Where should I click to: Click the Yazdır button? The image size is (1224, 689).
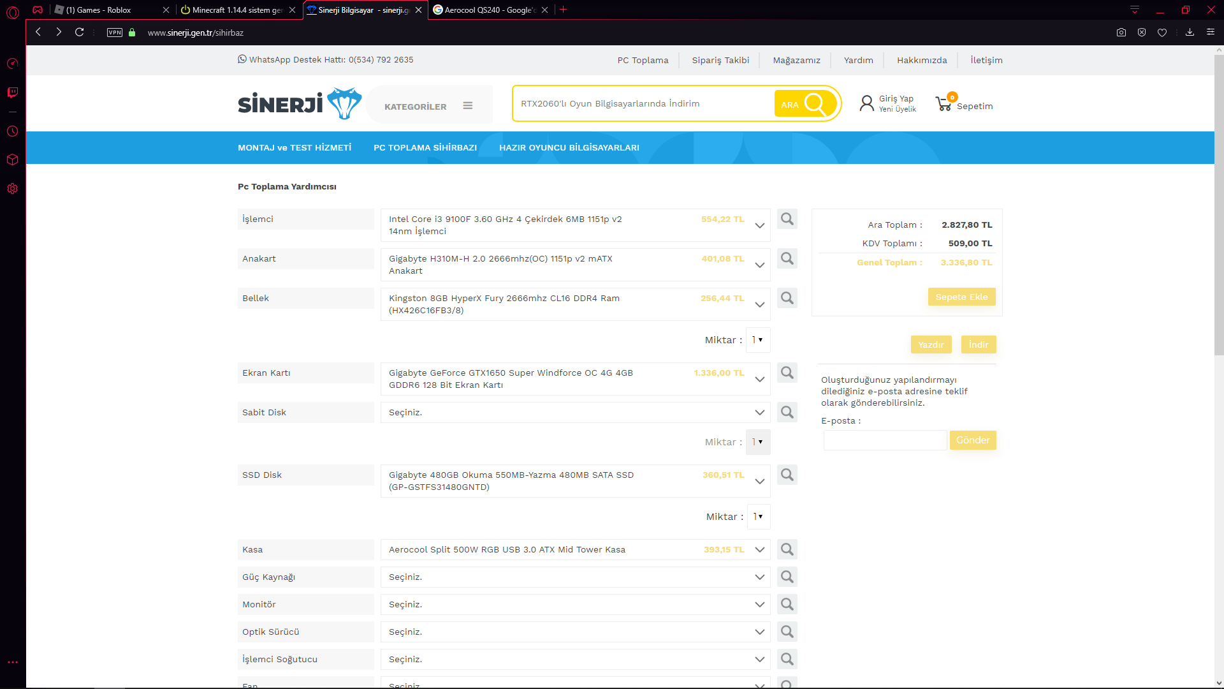tap(931, 344)
